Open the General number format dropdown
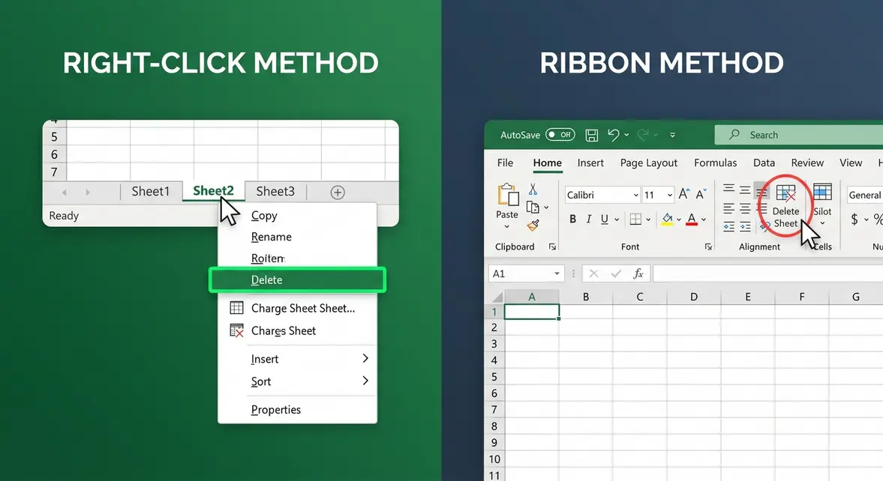The image size is (883, 481). coord(865,196)
